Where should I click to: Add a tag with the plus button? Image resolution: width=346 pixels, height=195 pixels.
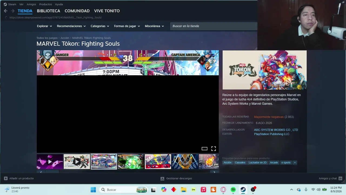[295, 162]
